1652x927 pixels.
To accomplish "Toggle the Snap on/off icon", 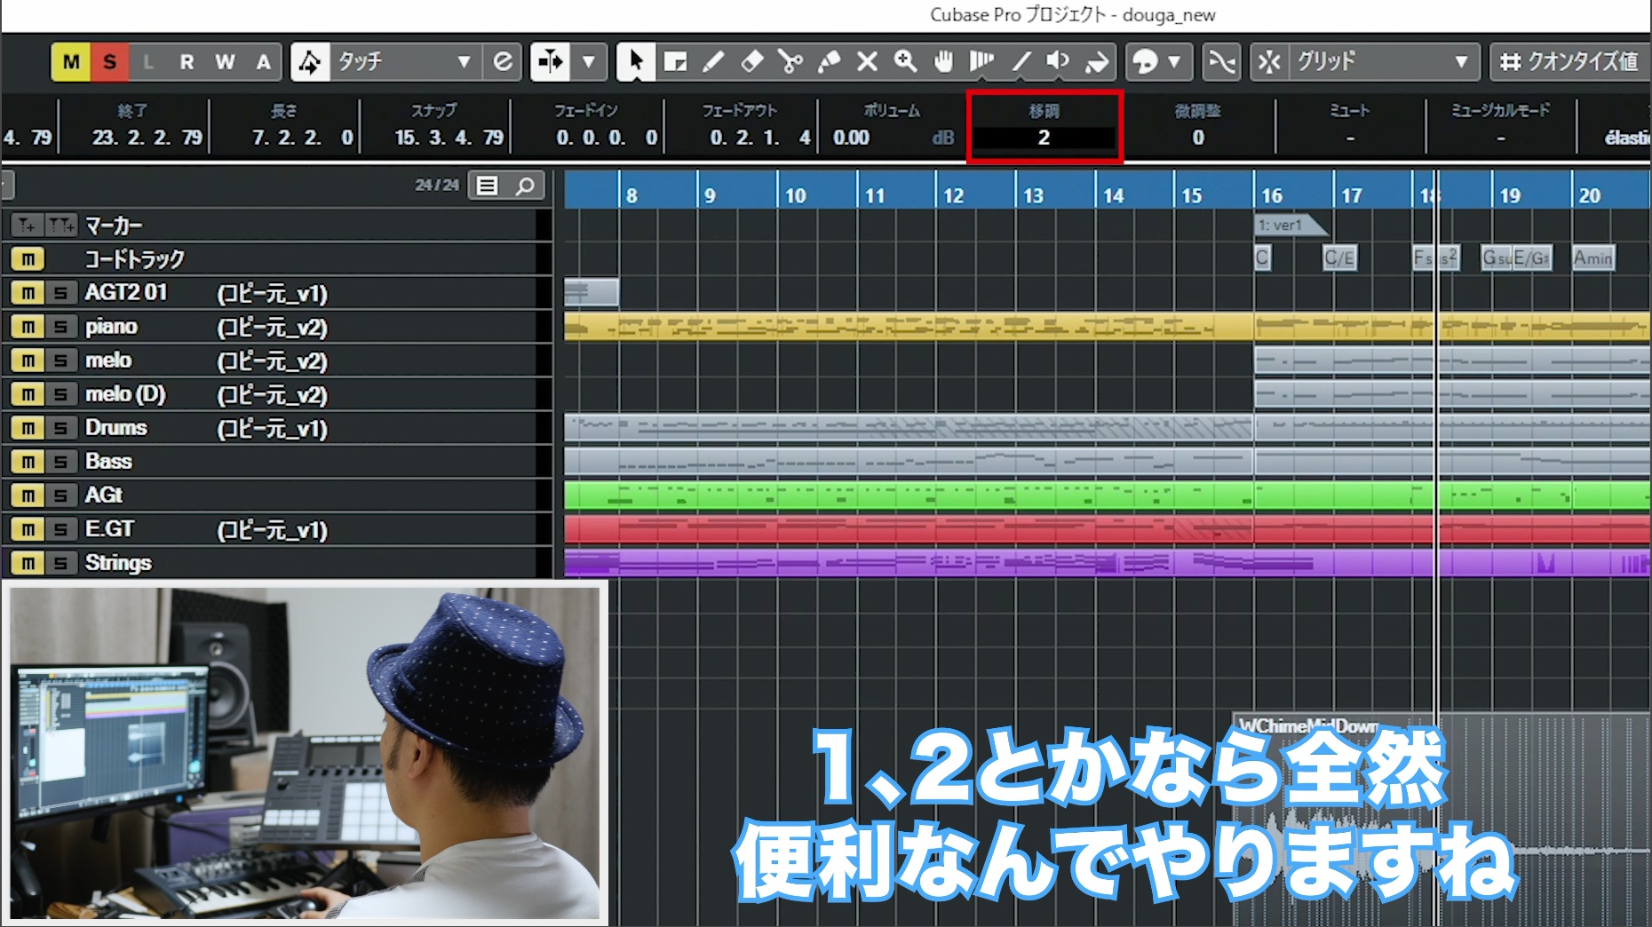I will tap(1269, 61).
